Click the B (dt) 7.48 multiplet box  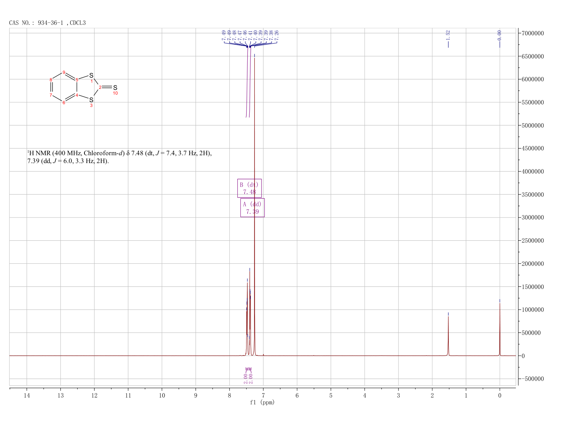pos(249,188)
